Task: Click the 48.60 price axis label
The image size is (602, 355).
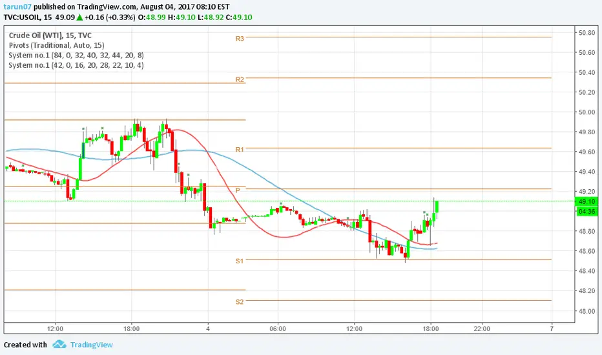Action: click(x=586, y=251)
